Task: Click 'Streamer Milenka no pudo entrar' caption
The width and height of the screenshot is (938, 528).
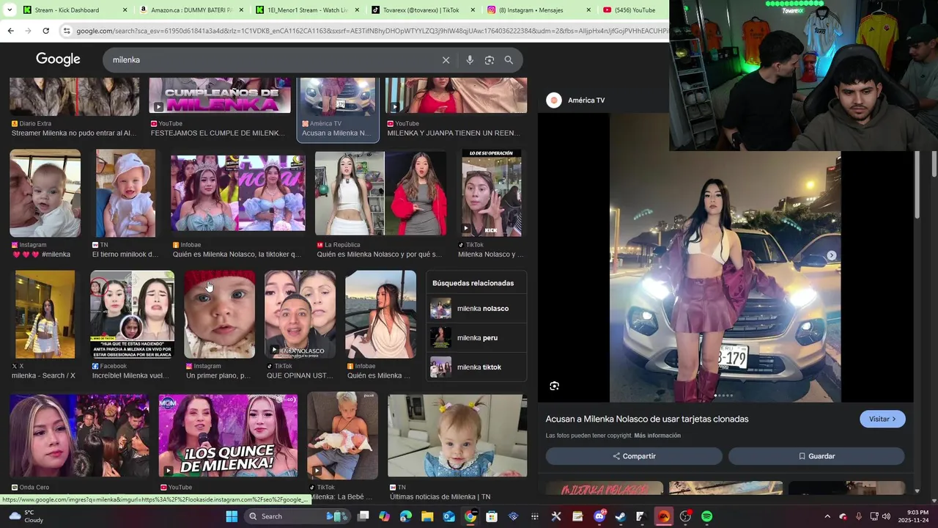Action: tap(74, 133)
